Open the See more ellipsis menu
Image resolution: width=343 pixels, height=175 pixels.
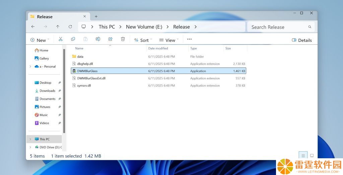point(190,39)
